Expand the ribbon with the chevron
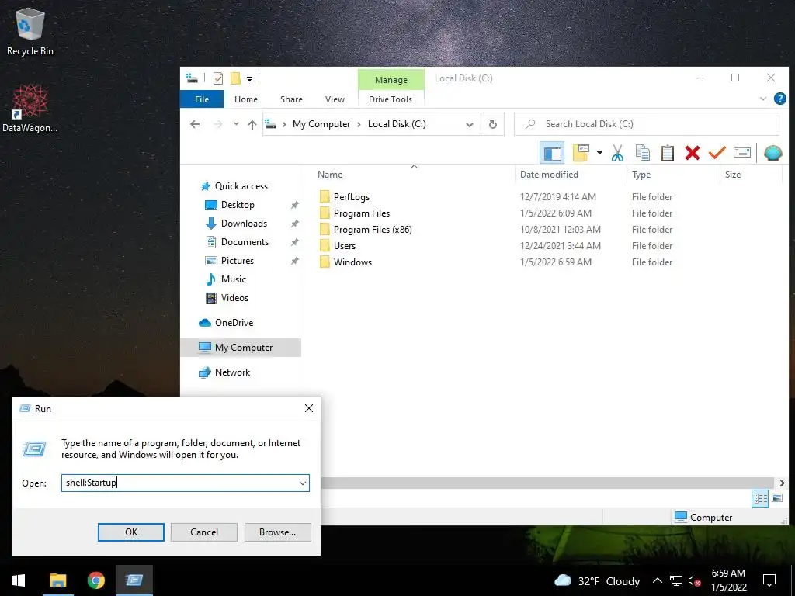 coord(763,99)
